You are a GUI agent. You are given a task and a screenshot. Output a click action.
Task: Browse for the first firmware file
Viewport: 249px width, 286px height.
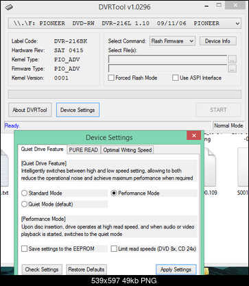[x=232, y=60]
